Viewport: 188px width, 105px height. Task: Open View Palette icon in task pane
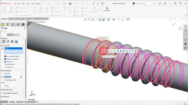185,40
